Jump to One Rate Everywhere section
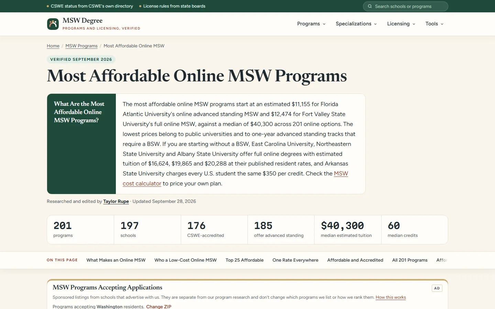Screen dimensions: 495x309 click(x=295, y=260)
